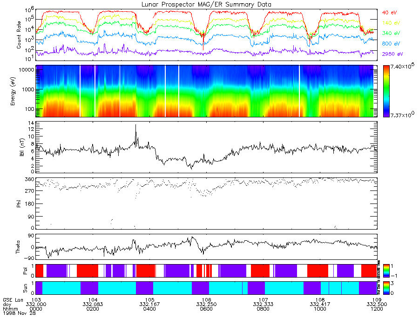
Task: Click the 'hhmm' row label
Action: pos(10,309)
